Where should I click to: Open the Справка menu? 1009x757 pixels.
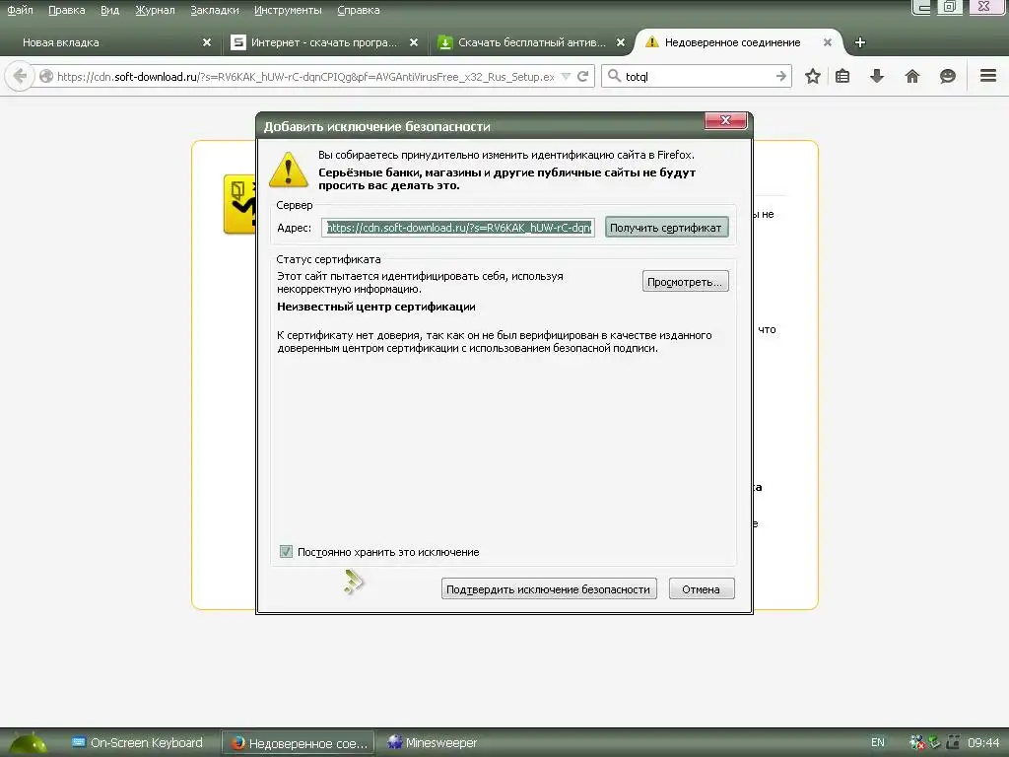(359, 10)
